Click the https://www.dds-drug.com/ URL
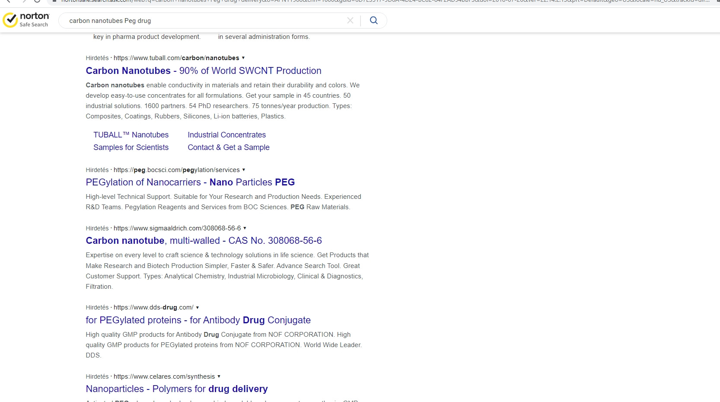Viewport: 720px width, 402px height. (x=153, y=307)
